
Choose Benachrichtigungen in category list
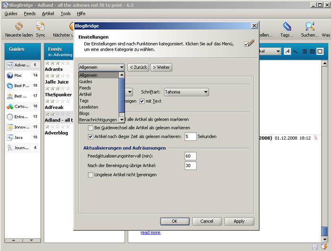point(99,120)
